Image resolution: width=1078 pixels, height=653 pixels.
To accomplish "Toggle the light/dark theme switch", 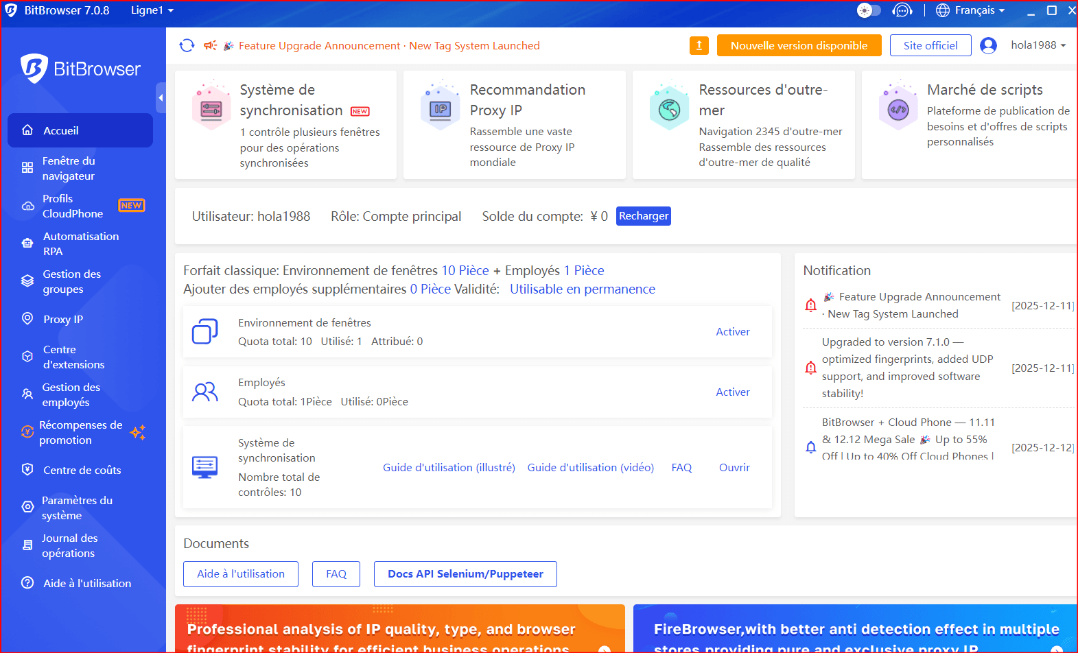I will [x=869, y=10].
